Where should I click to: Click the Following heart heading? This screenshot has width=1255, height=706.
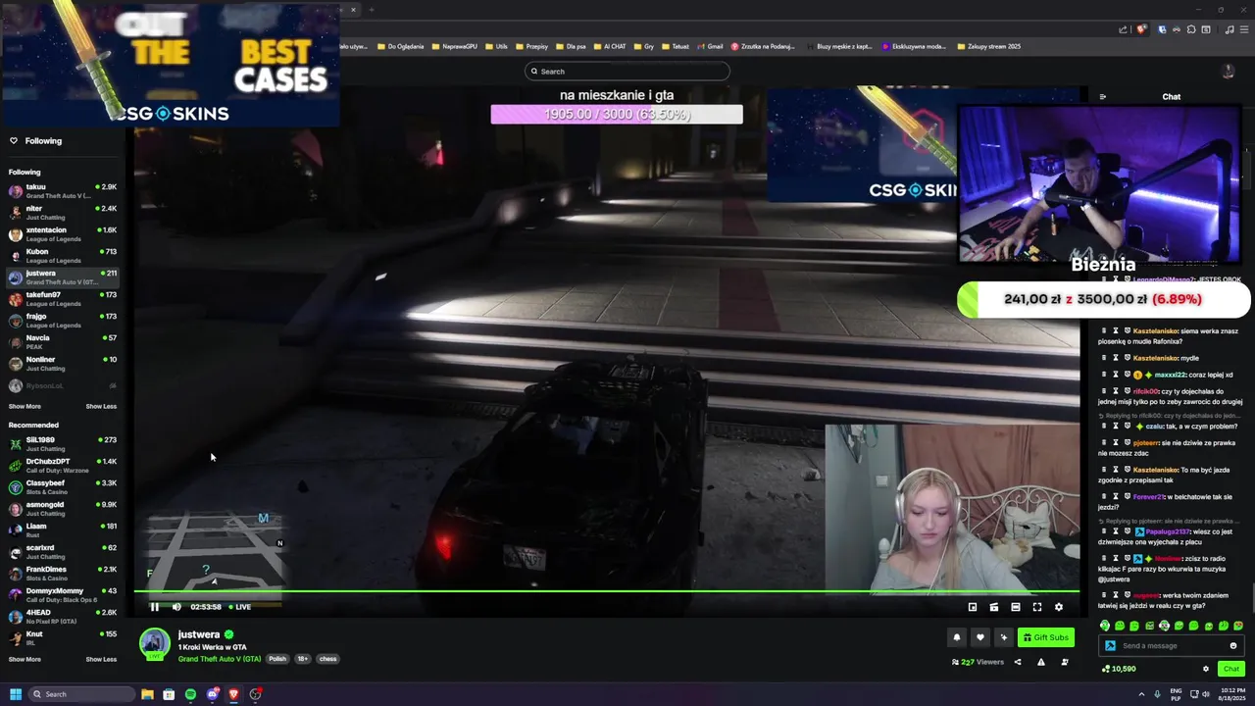click(x=35, y=140)
